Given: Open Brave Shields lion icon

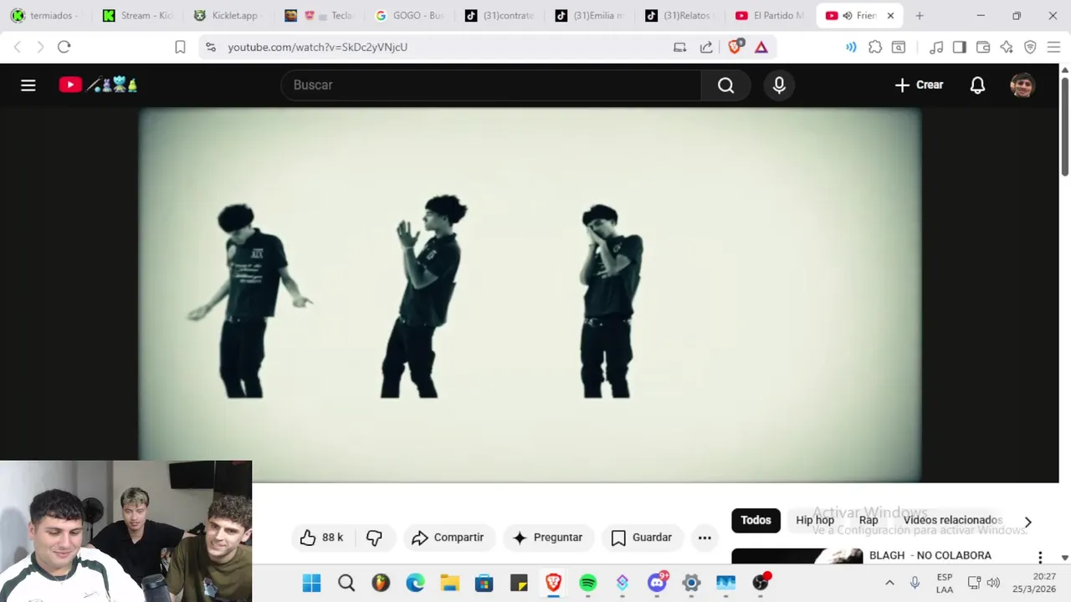Looking at the screenshot, I should pyautogui.click(x=735, y=47).
